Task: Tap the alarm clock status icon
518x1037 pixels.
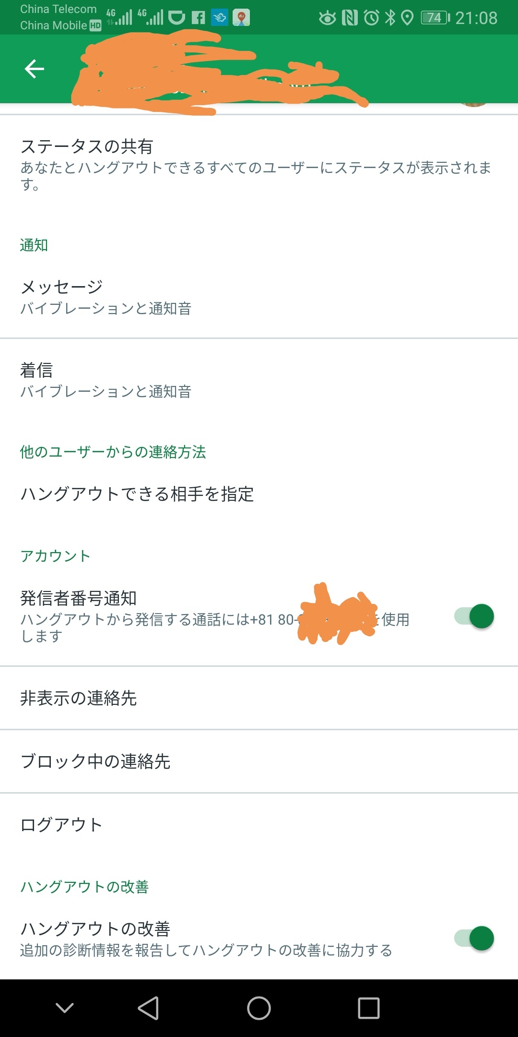Action: point(371,18)
